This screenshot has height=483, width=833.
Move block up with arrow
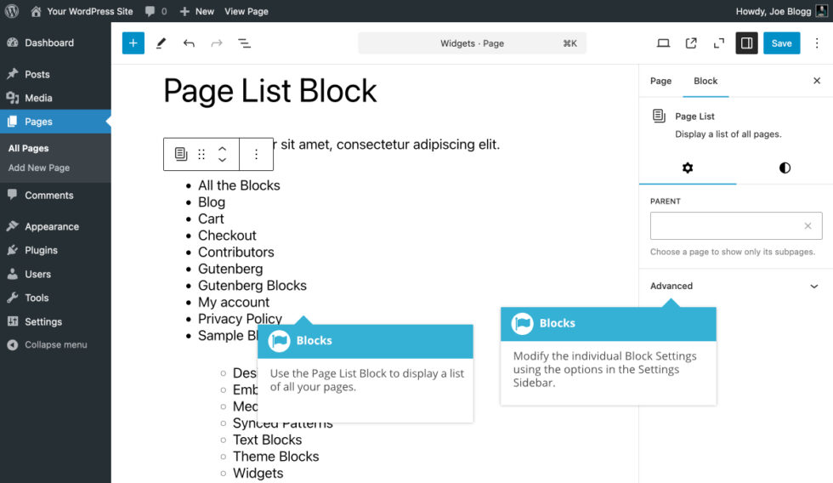(223, 149)
